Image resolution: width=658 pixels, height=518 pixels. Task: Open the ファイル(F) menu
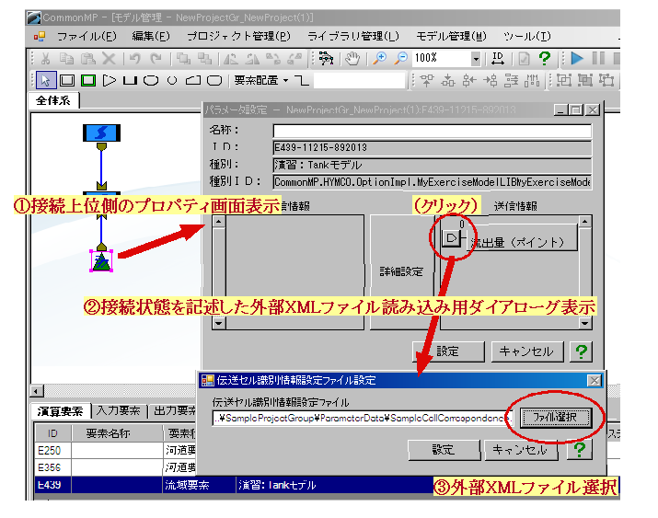pyautogui.click(x=86, y=36)
